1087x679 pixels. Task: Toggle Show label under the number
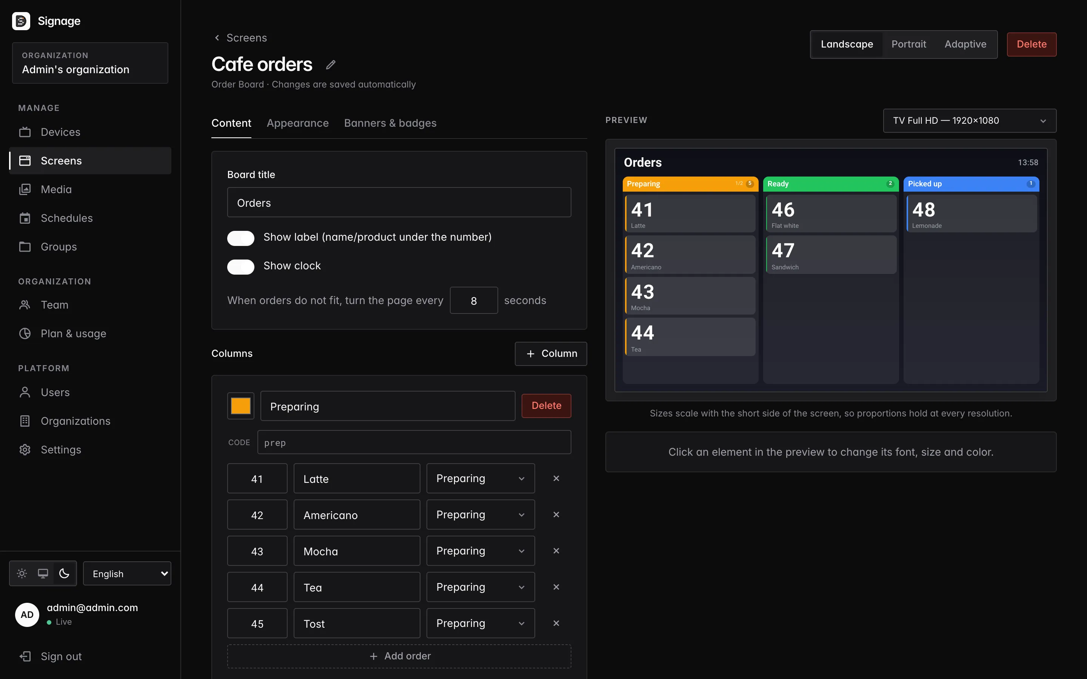[241, 238]
